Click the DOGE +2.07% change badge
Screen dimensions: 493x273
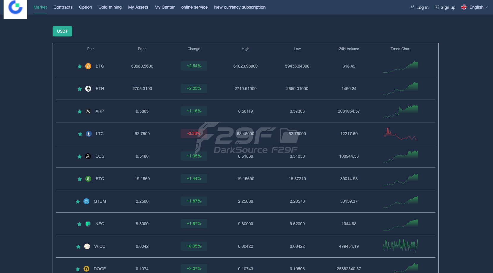(194, 269)
